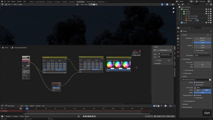Click the Cam_FocusTarget empty object icon
213x120 pixels.
point(186,16)
